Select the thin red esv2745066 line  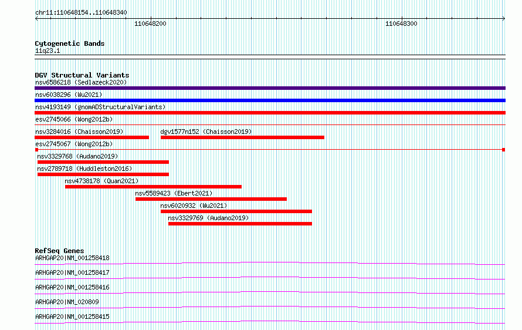tap(270, 125)
